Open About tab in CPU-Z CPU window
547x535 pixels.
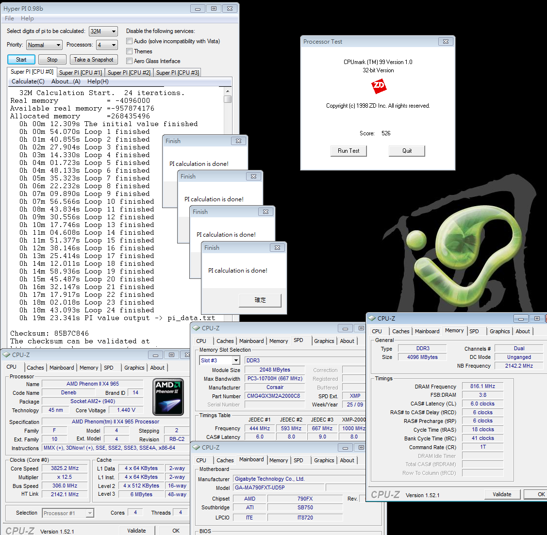point(157,368)
